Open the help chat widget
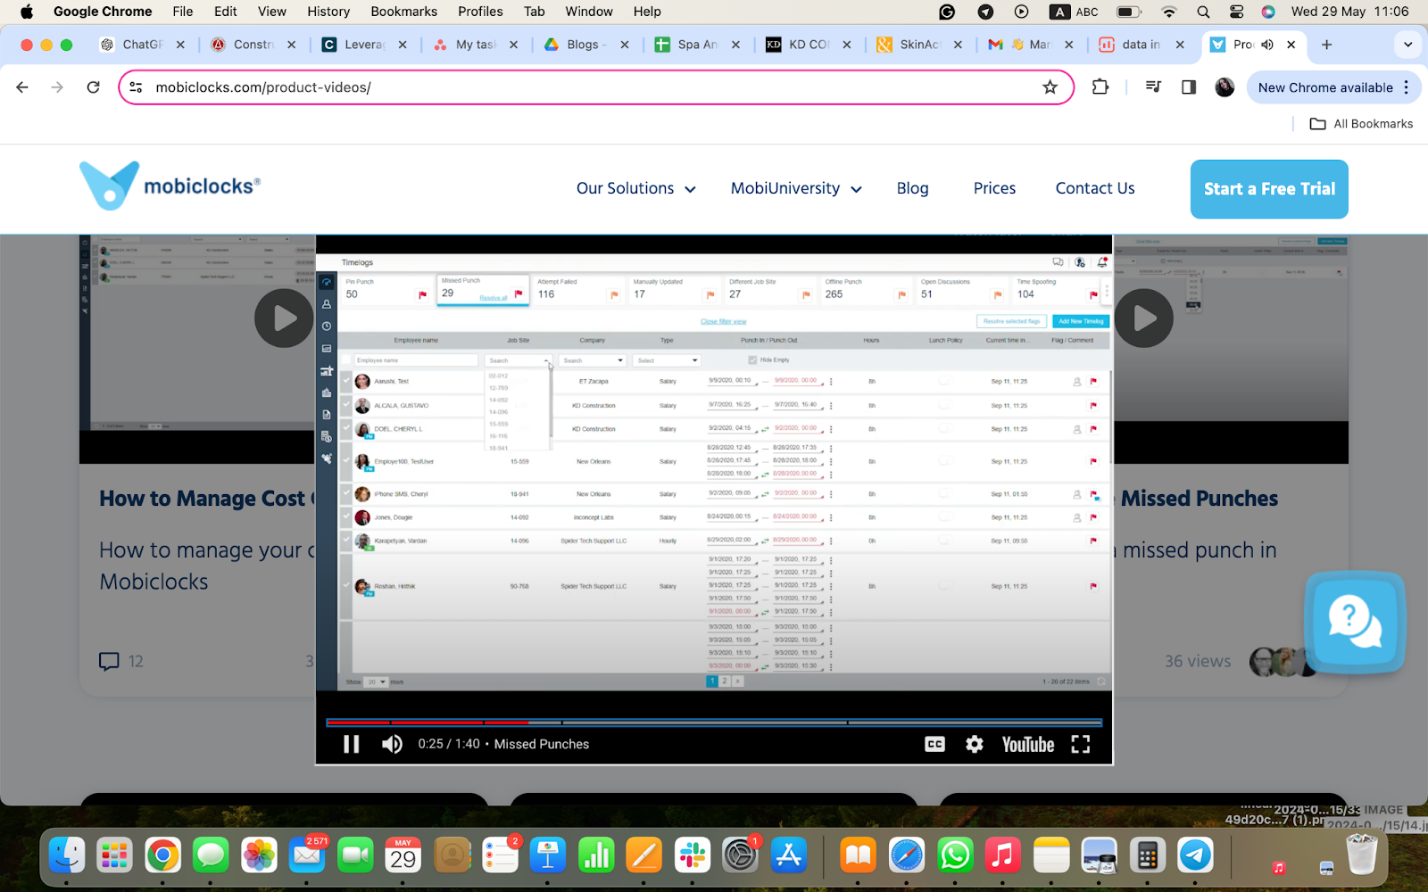 click(1355, 622)
